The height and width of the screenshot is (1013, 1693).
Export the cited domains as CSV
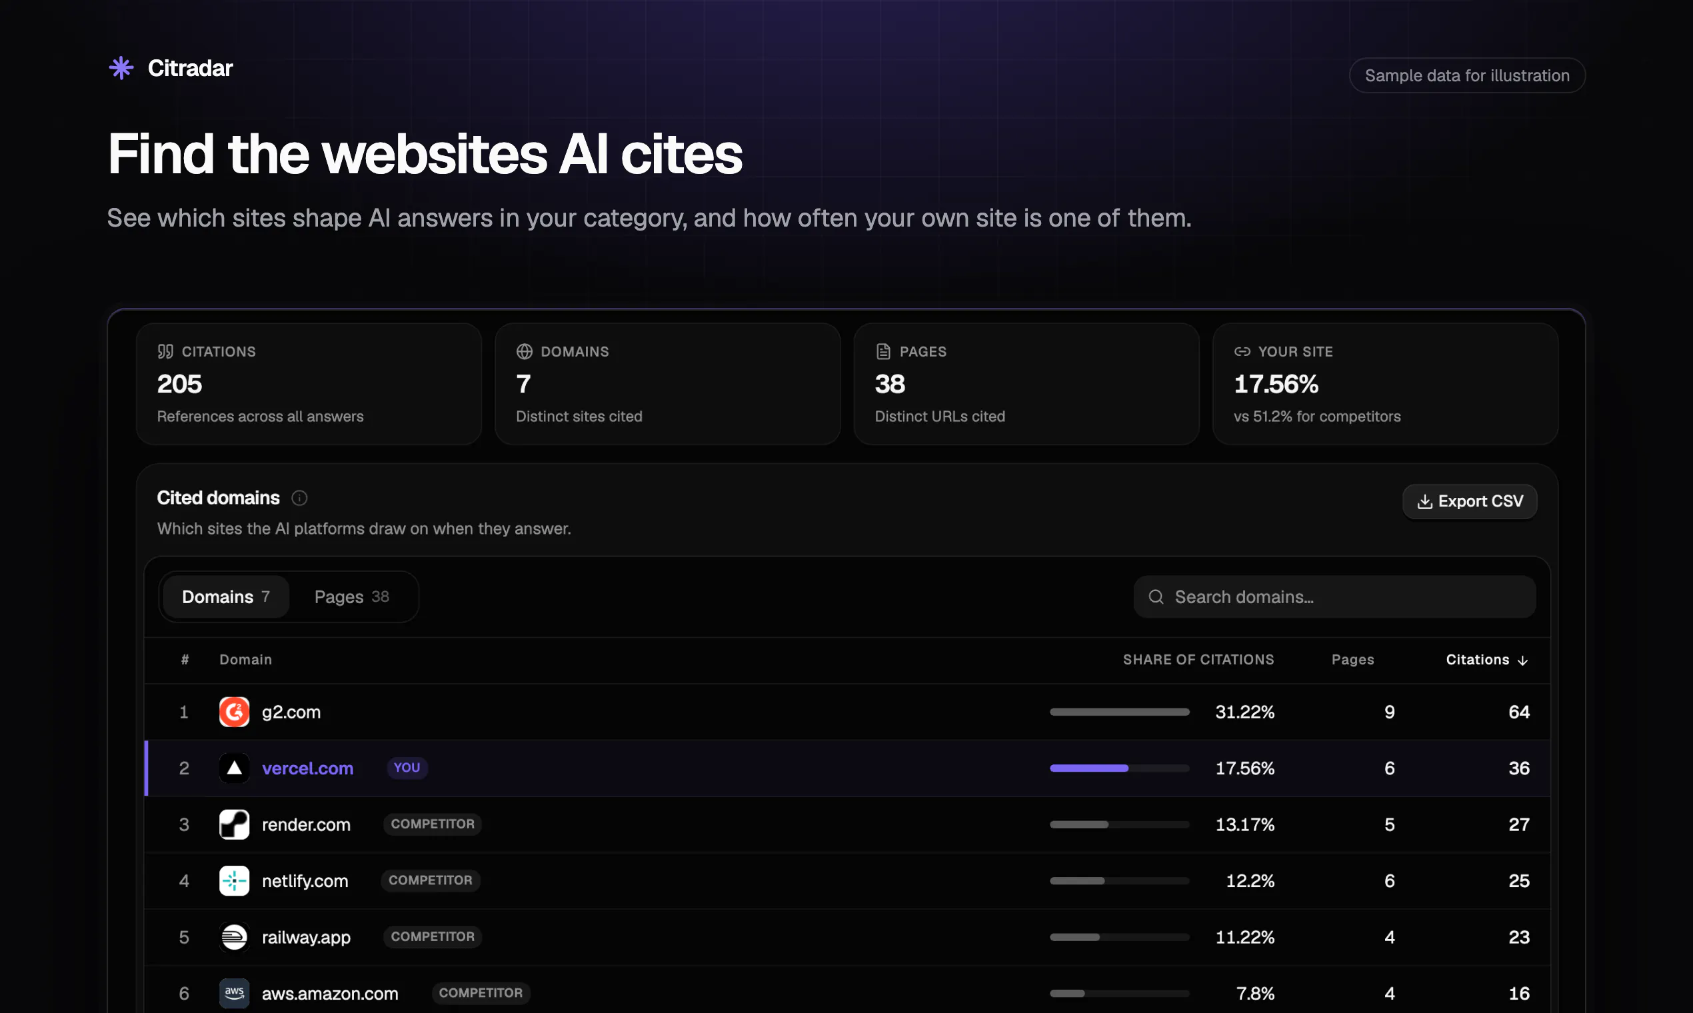click(x=1470, y=502)
